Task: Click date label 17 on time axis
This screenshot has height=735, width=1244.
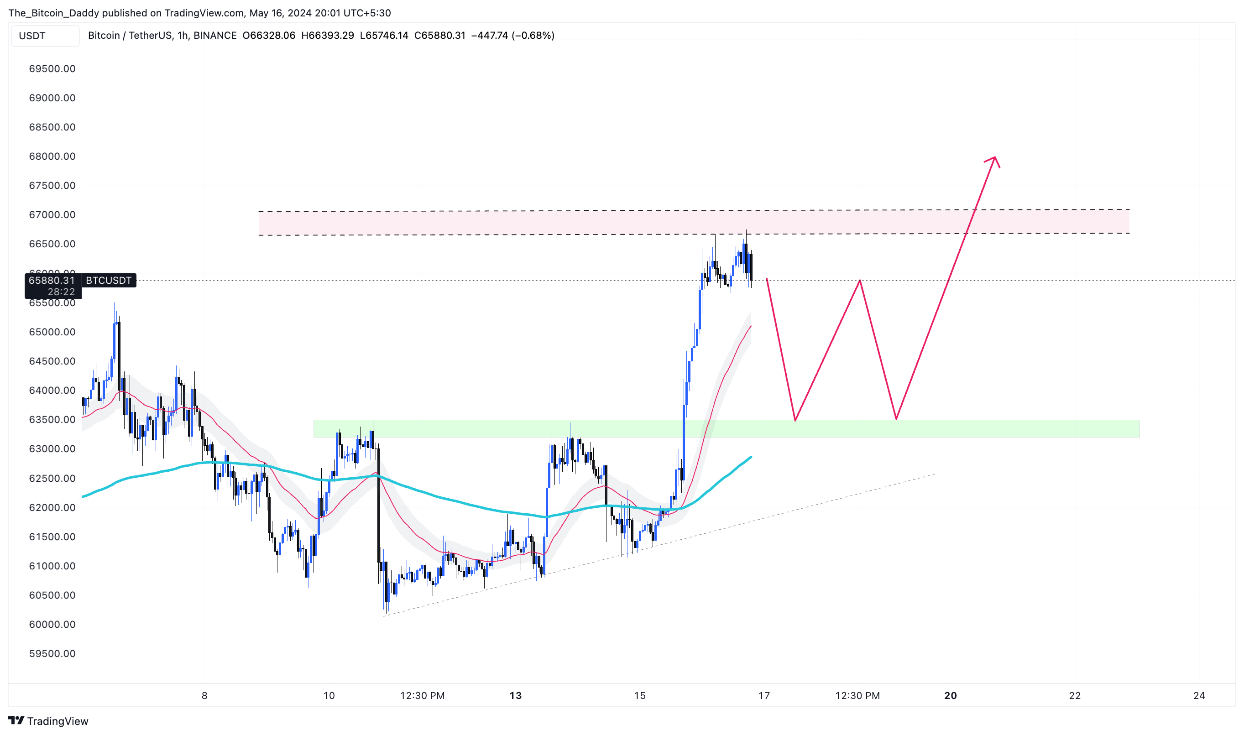Action: tap(764, 696)
